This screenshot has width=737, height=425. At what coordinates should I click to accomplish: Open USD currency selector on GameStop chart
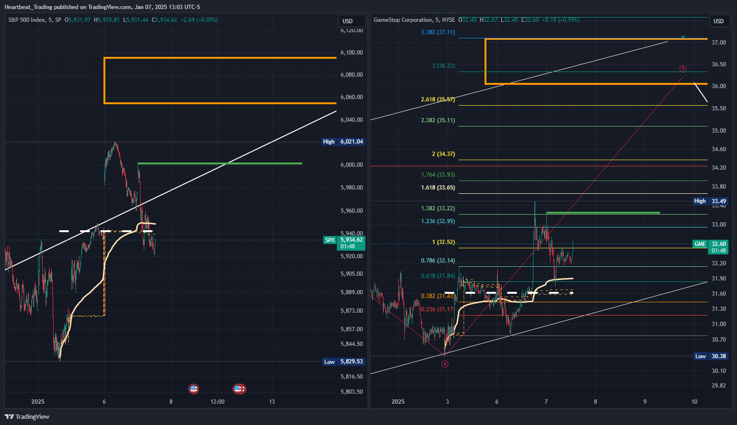[x=719, y=21]
